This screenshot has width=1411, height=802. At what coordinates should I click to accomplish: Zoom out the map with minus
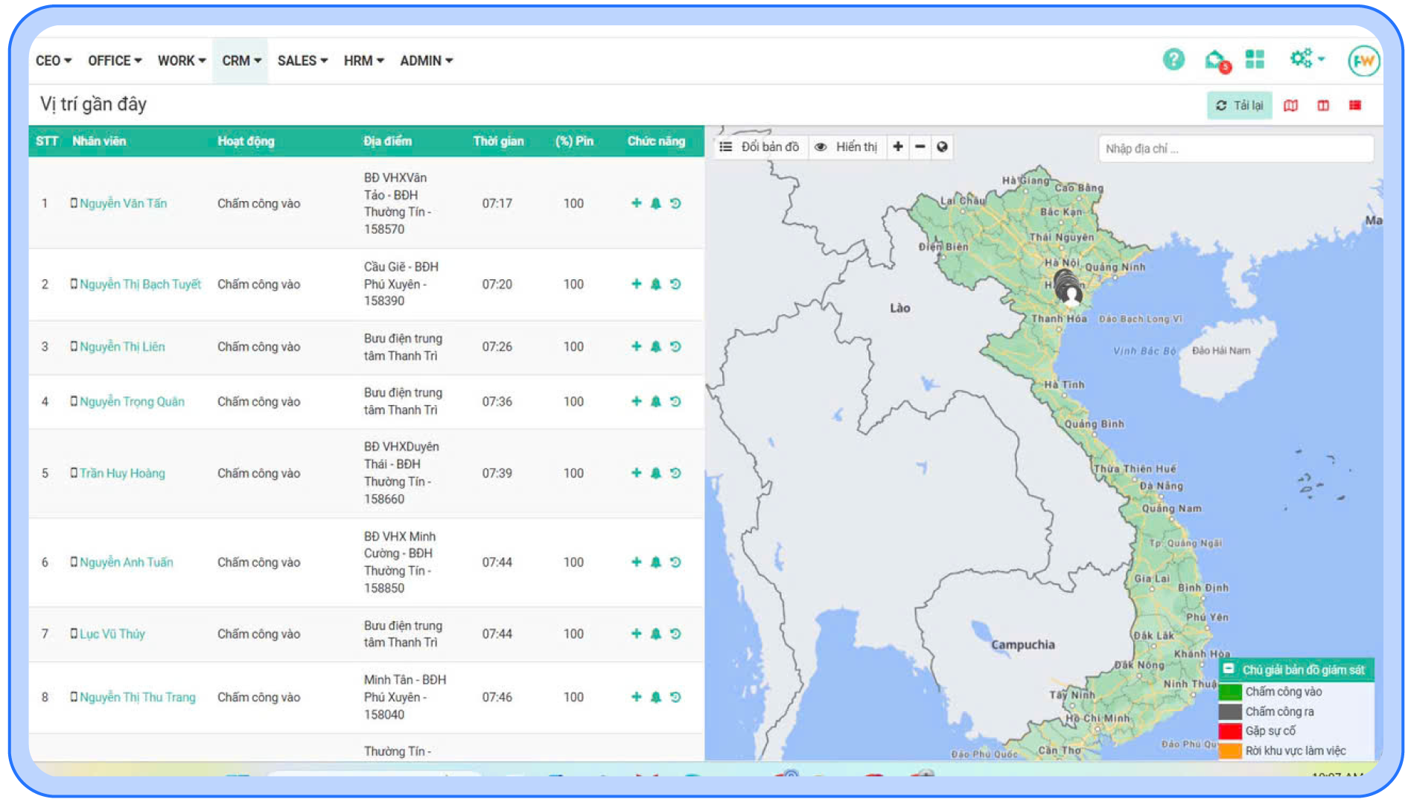coord(920,147)
